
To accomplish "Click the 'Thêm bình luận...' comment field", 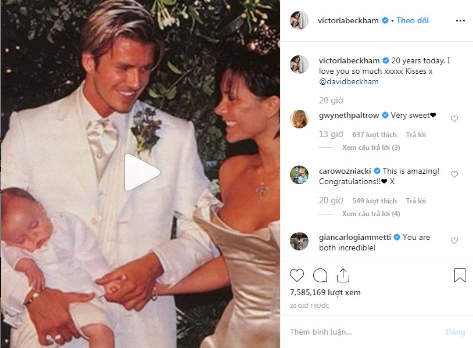I will coord(365,332).
